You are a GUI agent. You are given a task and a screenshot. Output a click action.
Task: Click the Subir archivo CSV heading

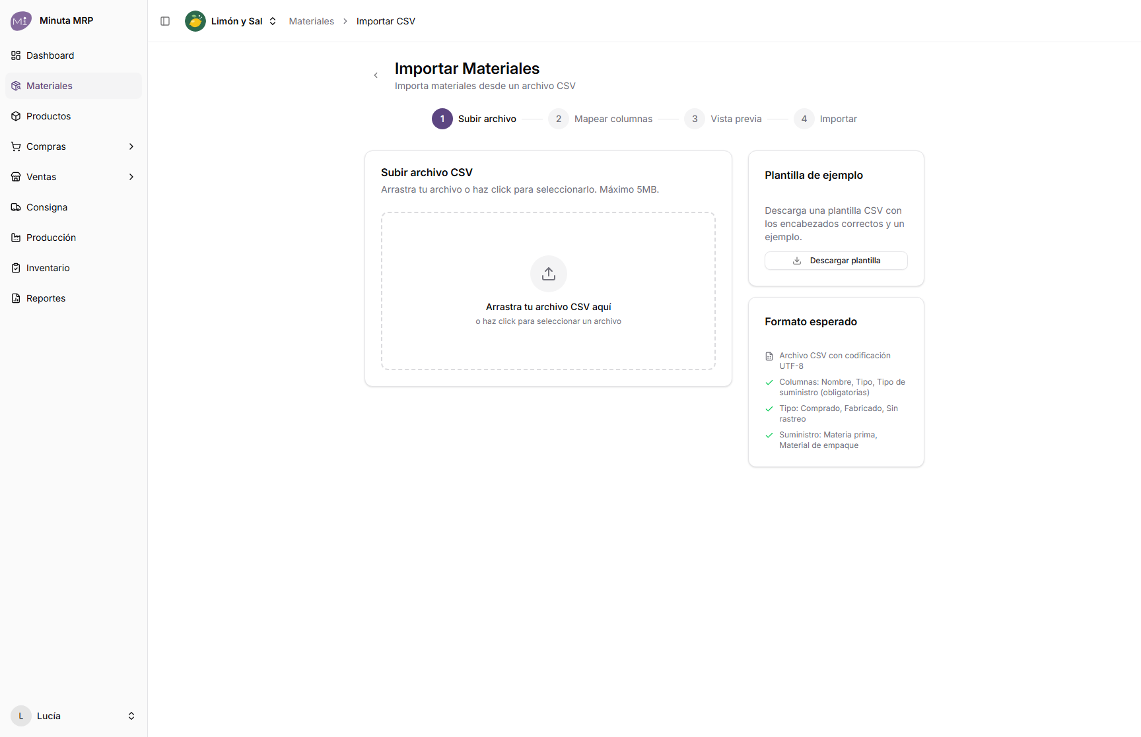pos(427,173)
